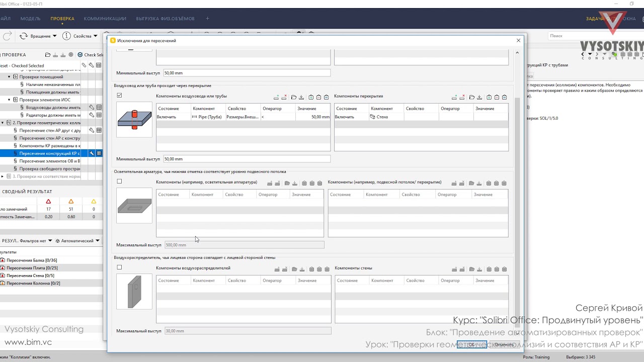Click wrench column header icon in checking panel
Viewport: 644px width, 362px height.
(x=92, y=65)
